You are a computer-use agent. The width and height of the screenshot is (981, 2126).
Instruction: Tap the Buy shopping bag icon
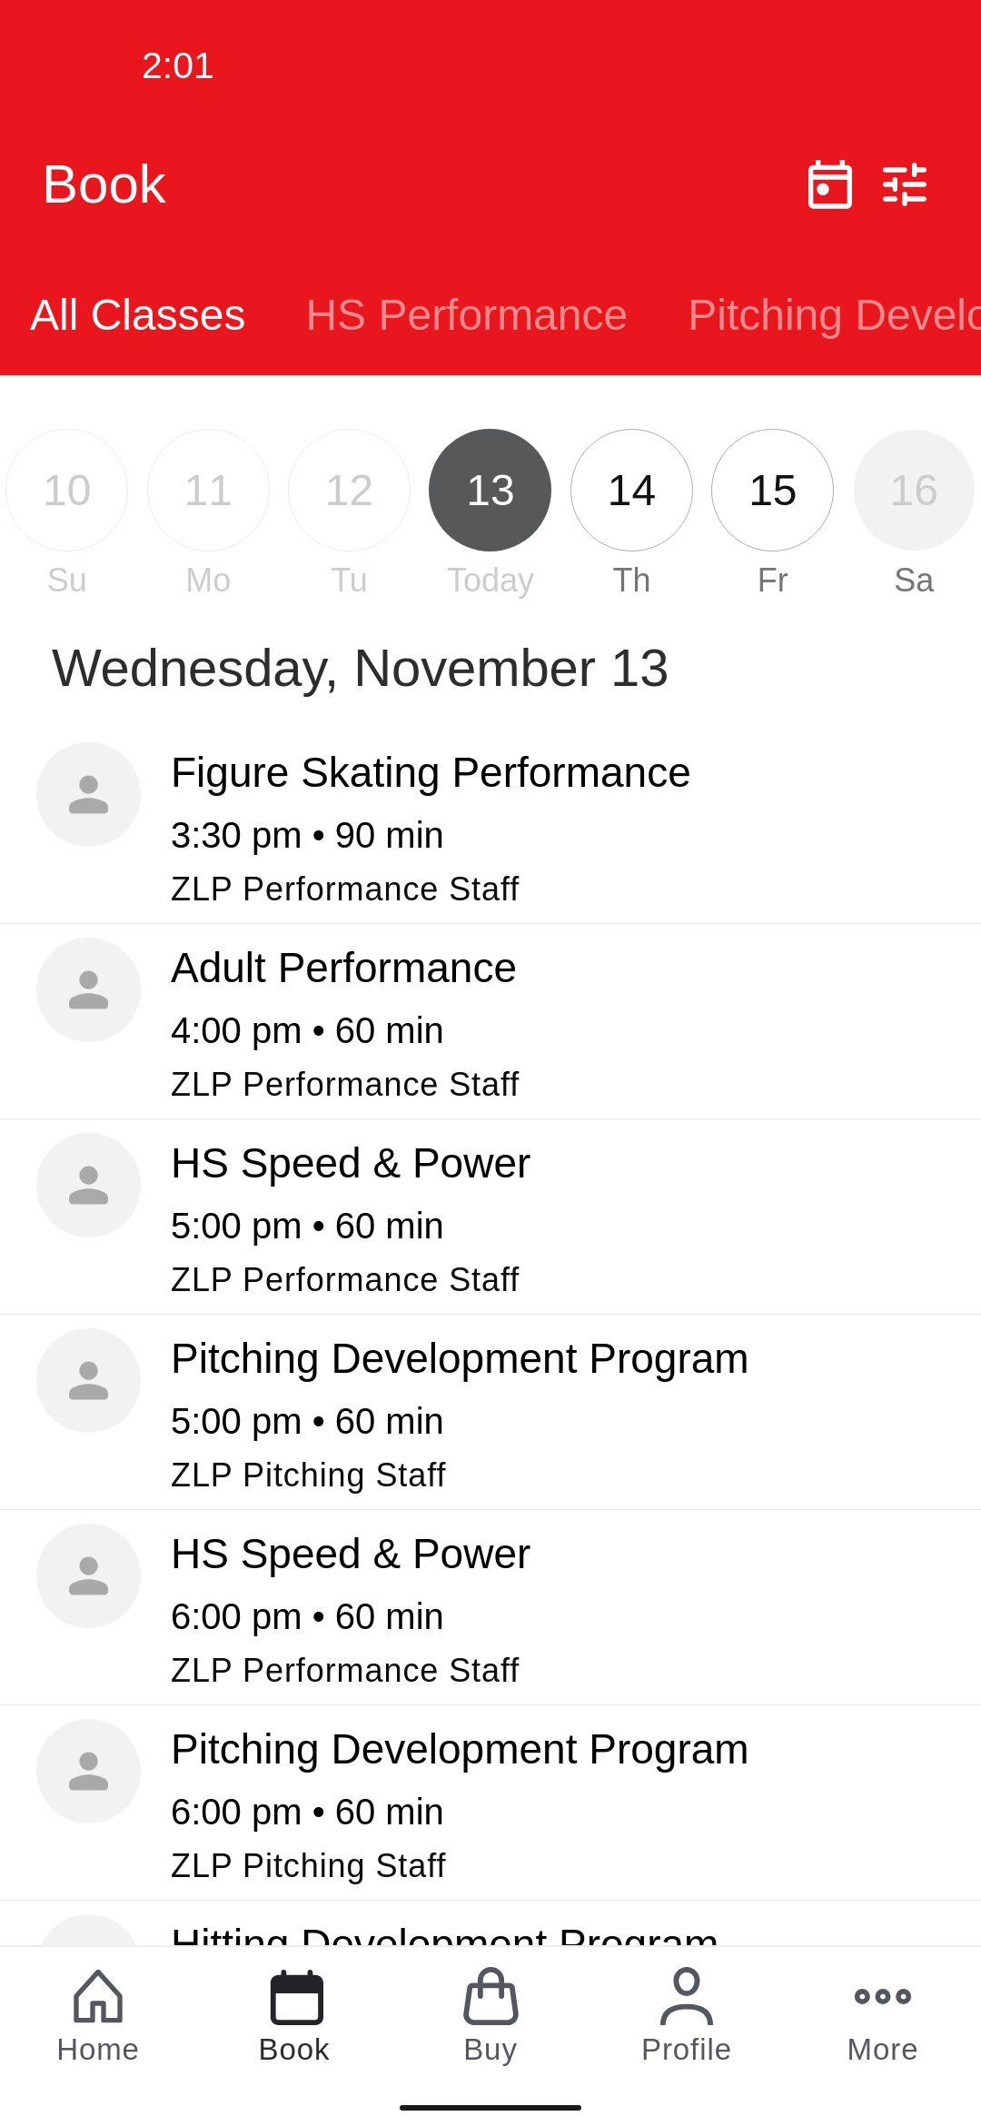[x=490, y=1996]
